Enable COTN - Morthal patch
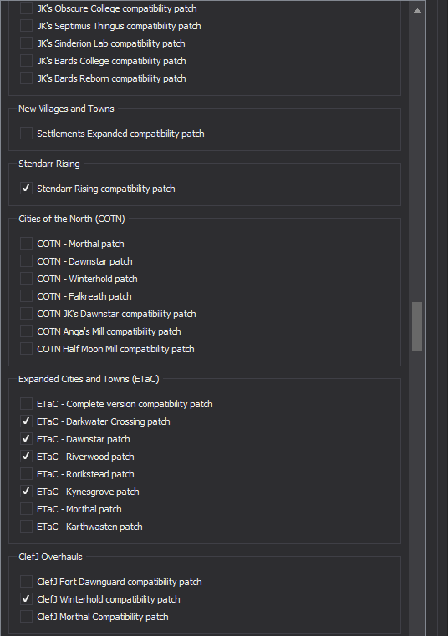 click(x=27, y=244)
